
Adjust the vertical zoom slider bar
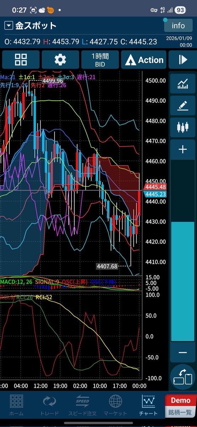coord(182,251)
